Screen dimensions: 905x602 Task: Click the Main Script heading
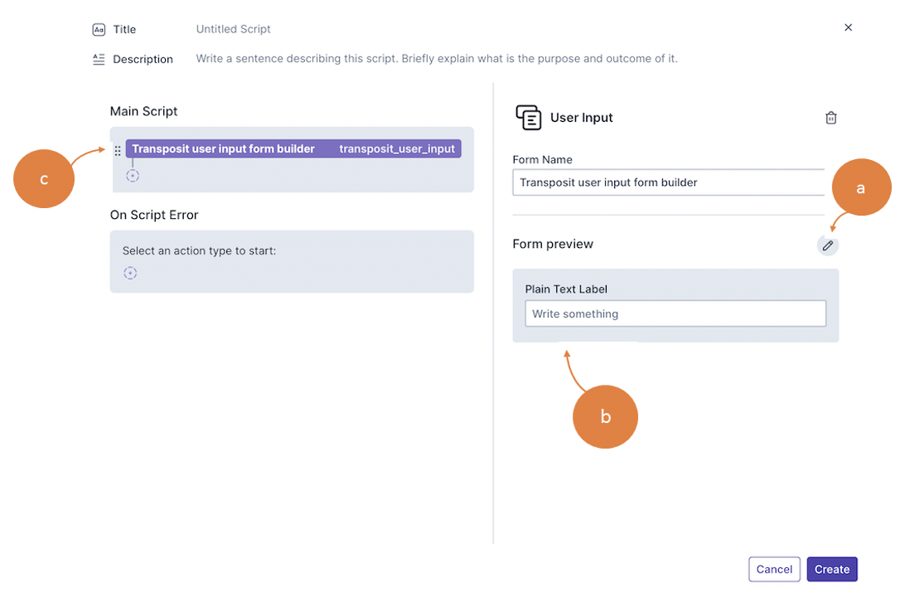[143, 111]
